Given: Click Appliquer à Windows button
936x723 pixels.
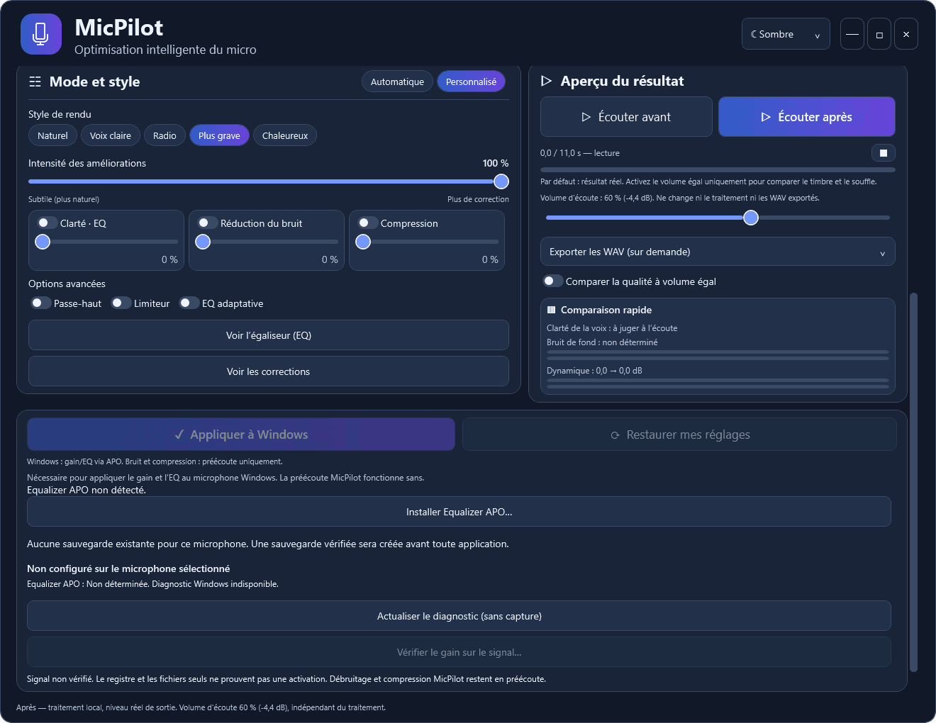Looking at the screenshot, I should pyautogui.click(x=241, y=435).
